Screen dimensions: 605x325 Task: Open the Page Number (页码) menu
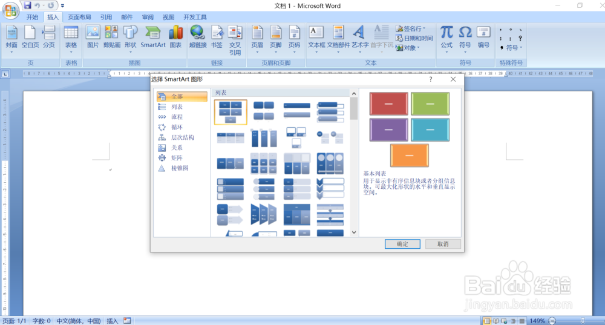295,38
